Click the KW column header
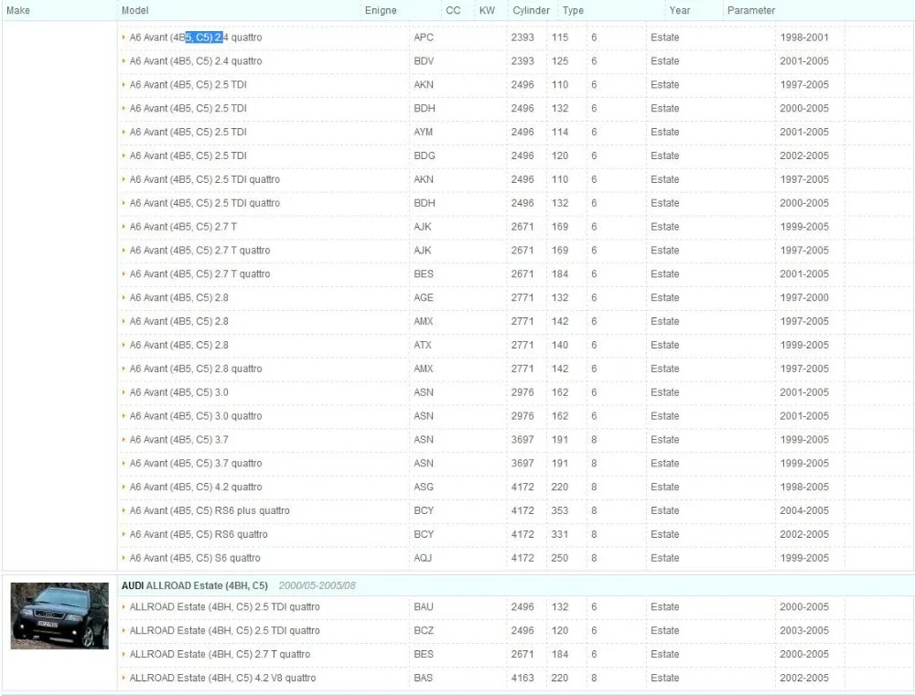 pos(487,10)
